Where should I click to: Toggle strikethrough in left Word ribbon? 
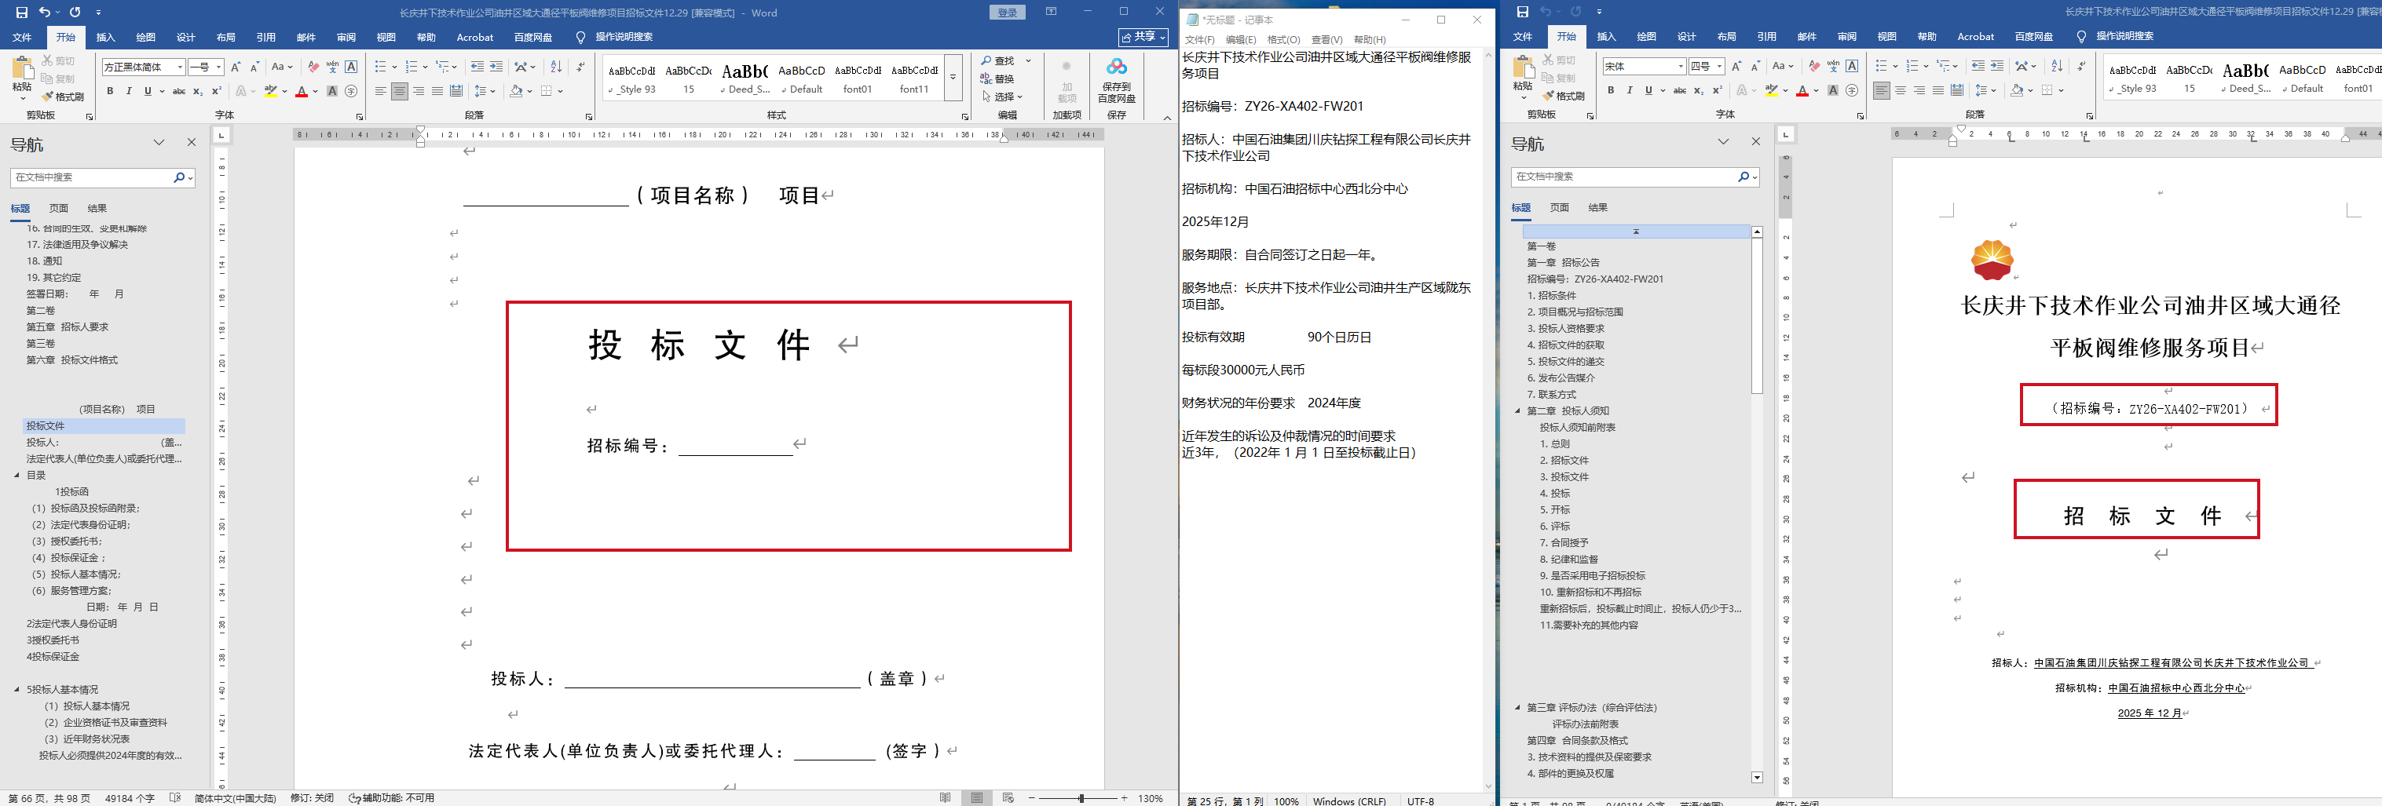coord(179,90)
